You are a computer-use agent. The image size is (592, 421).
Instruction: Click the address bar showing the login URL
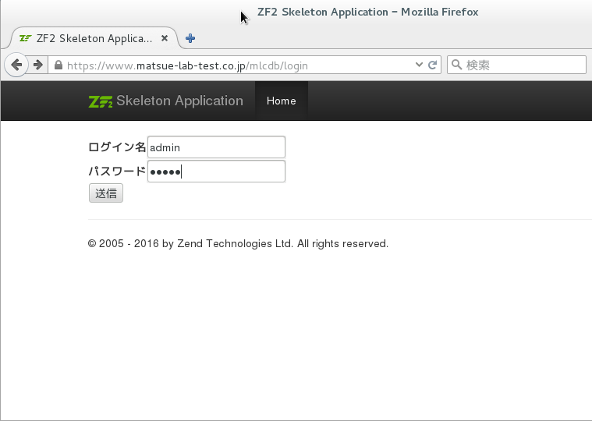pyautogui.click(x=234, y=65)
